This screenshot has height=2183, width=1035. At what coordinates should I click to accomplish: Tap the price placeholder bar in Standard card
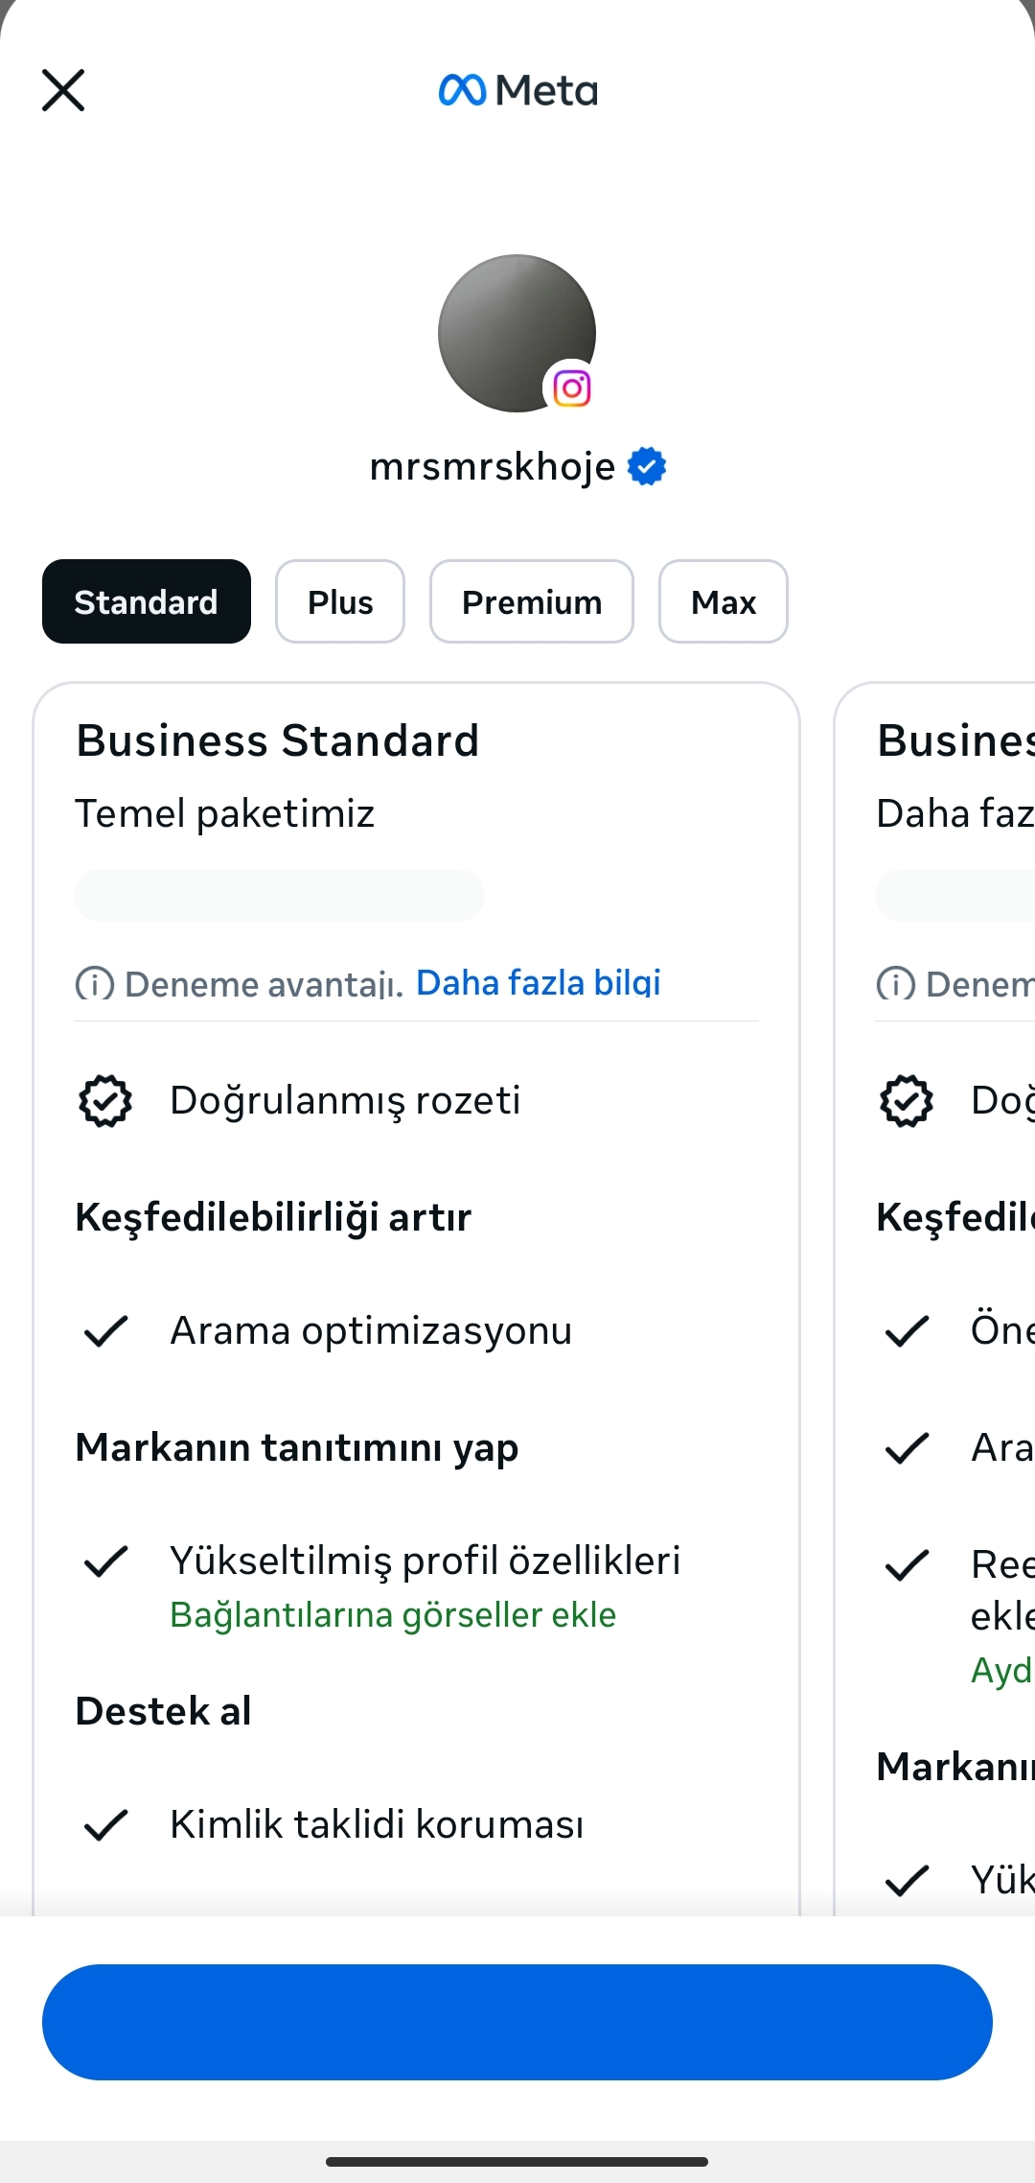tap(279, 895)
